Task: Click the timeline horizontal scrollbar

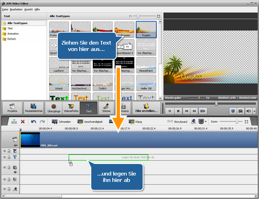Action: pos(33,196)
